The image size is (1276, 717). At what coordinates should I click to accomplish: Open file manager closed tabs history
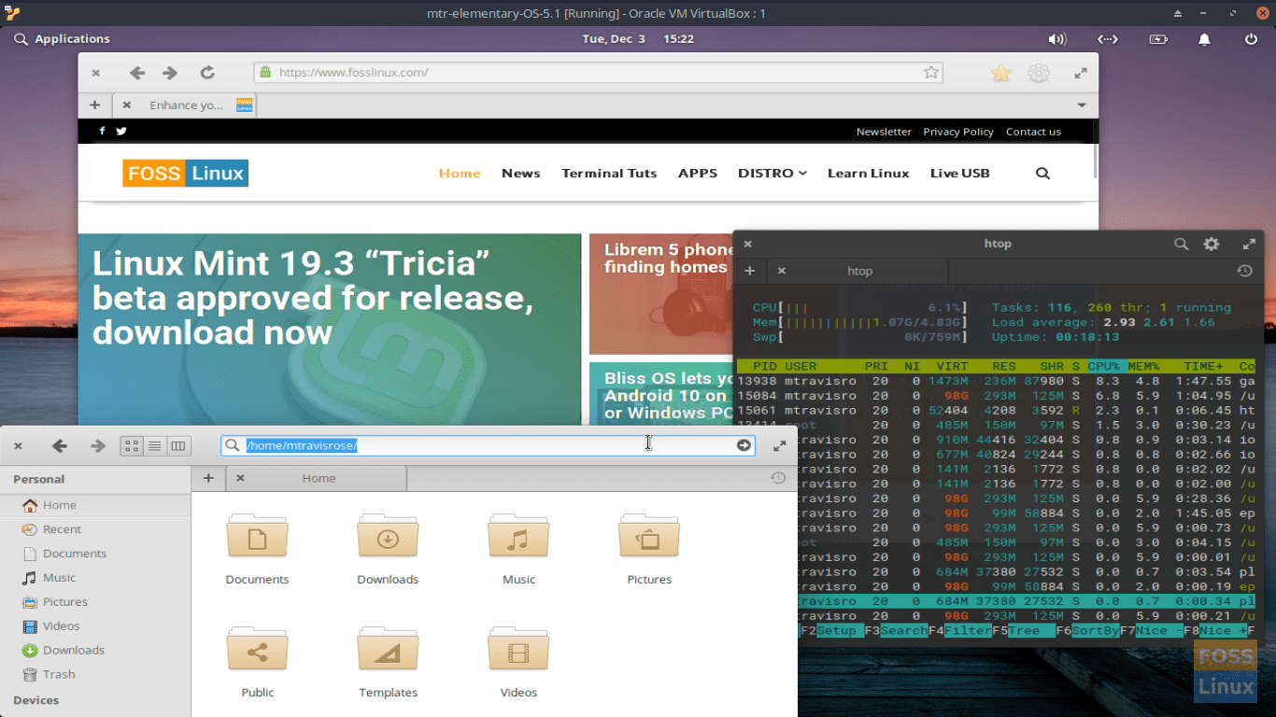(778, 478)
